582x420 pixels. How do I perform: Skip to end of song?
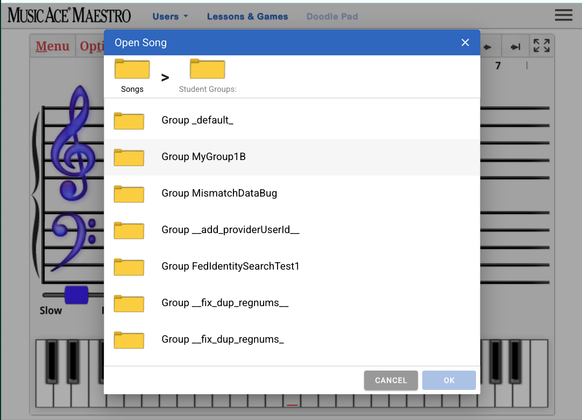pos(515,47)
